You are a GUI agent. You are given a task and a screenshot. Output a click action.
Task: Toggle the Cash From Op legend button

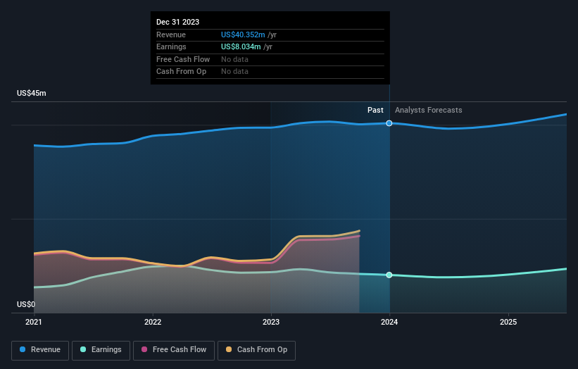tap(256, 350)
